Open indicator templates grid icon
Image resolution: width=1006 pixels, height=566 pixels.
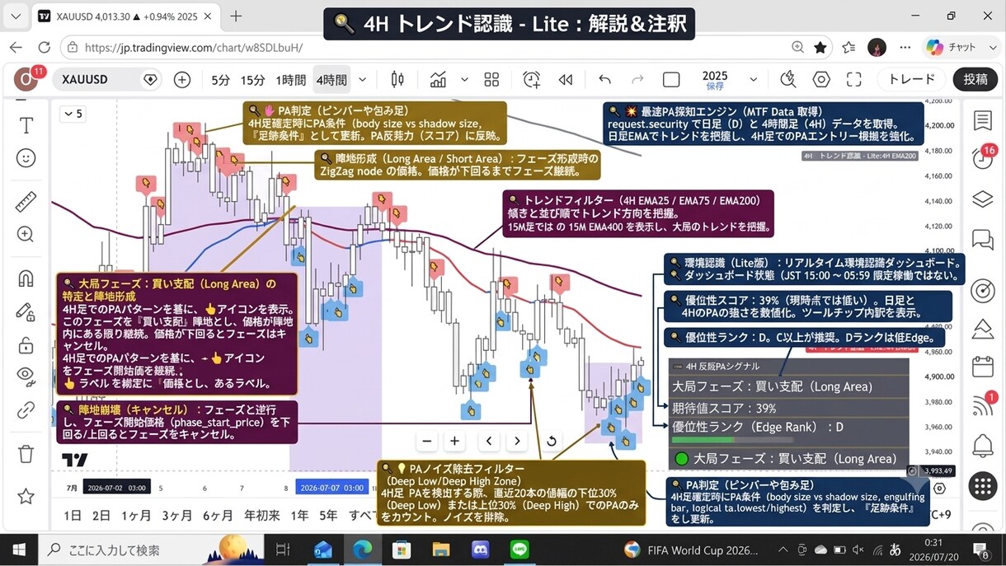(x=491, y=80)
